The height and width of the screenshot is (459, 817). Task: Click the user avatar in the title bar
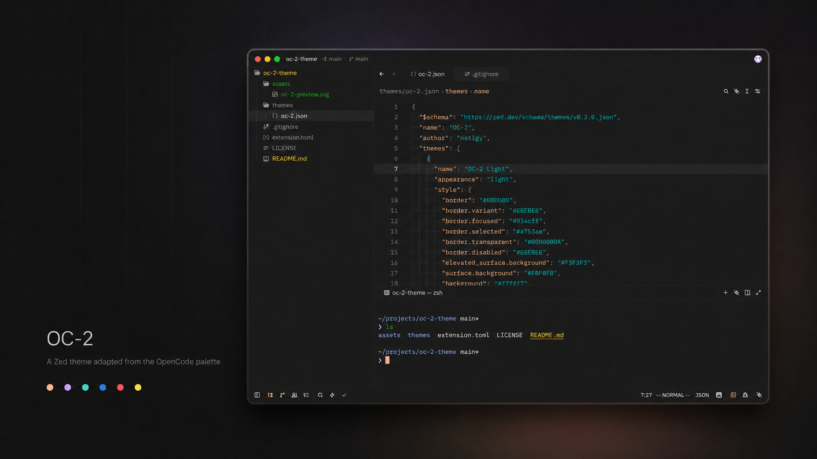click(758, 59)
